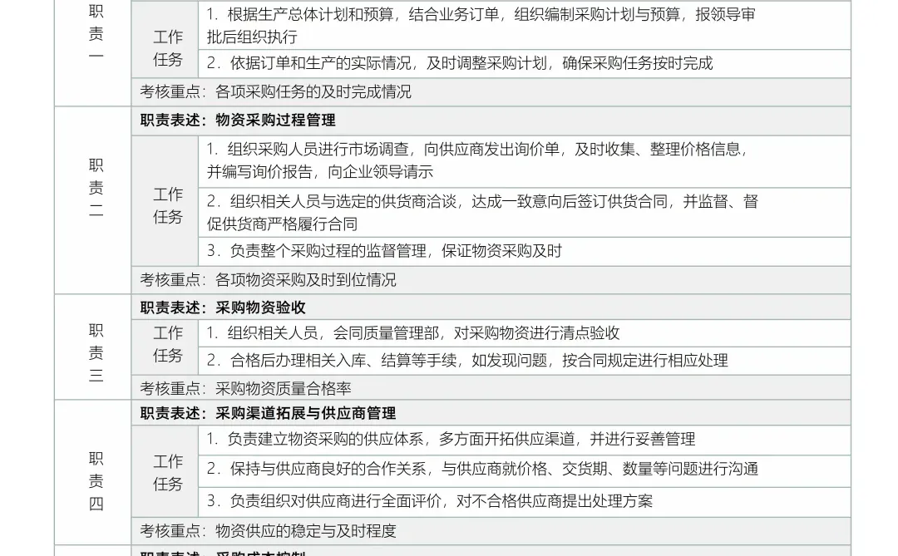898x556 pixels.
Task: Click the 工作任务 cell under 职责一
Action: pos(166,46)
